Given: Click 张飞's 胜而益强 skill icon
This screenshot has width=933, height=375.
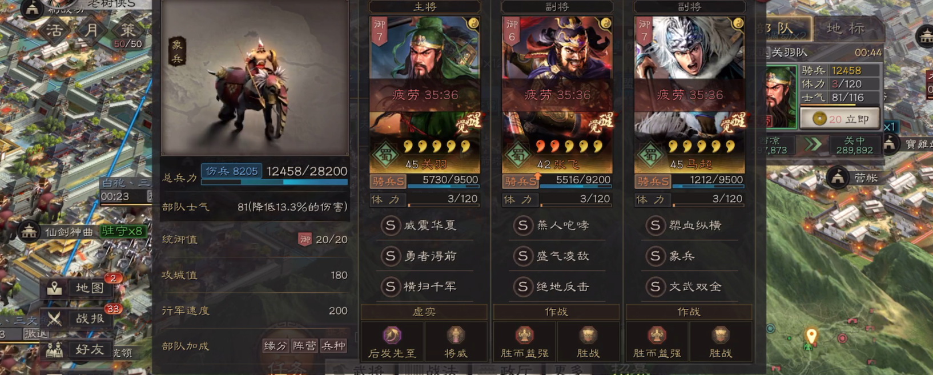Looking at the screenshot, I should tap(524, 335).
